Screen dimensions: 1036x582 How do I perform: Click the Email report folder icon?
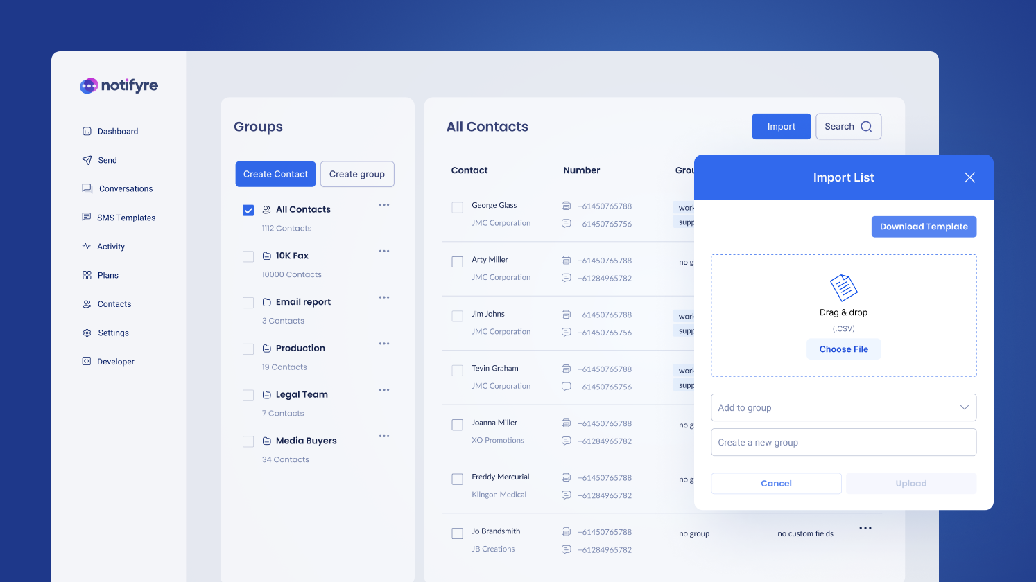267,302
